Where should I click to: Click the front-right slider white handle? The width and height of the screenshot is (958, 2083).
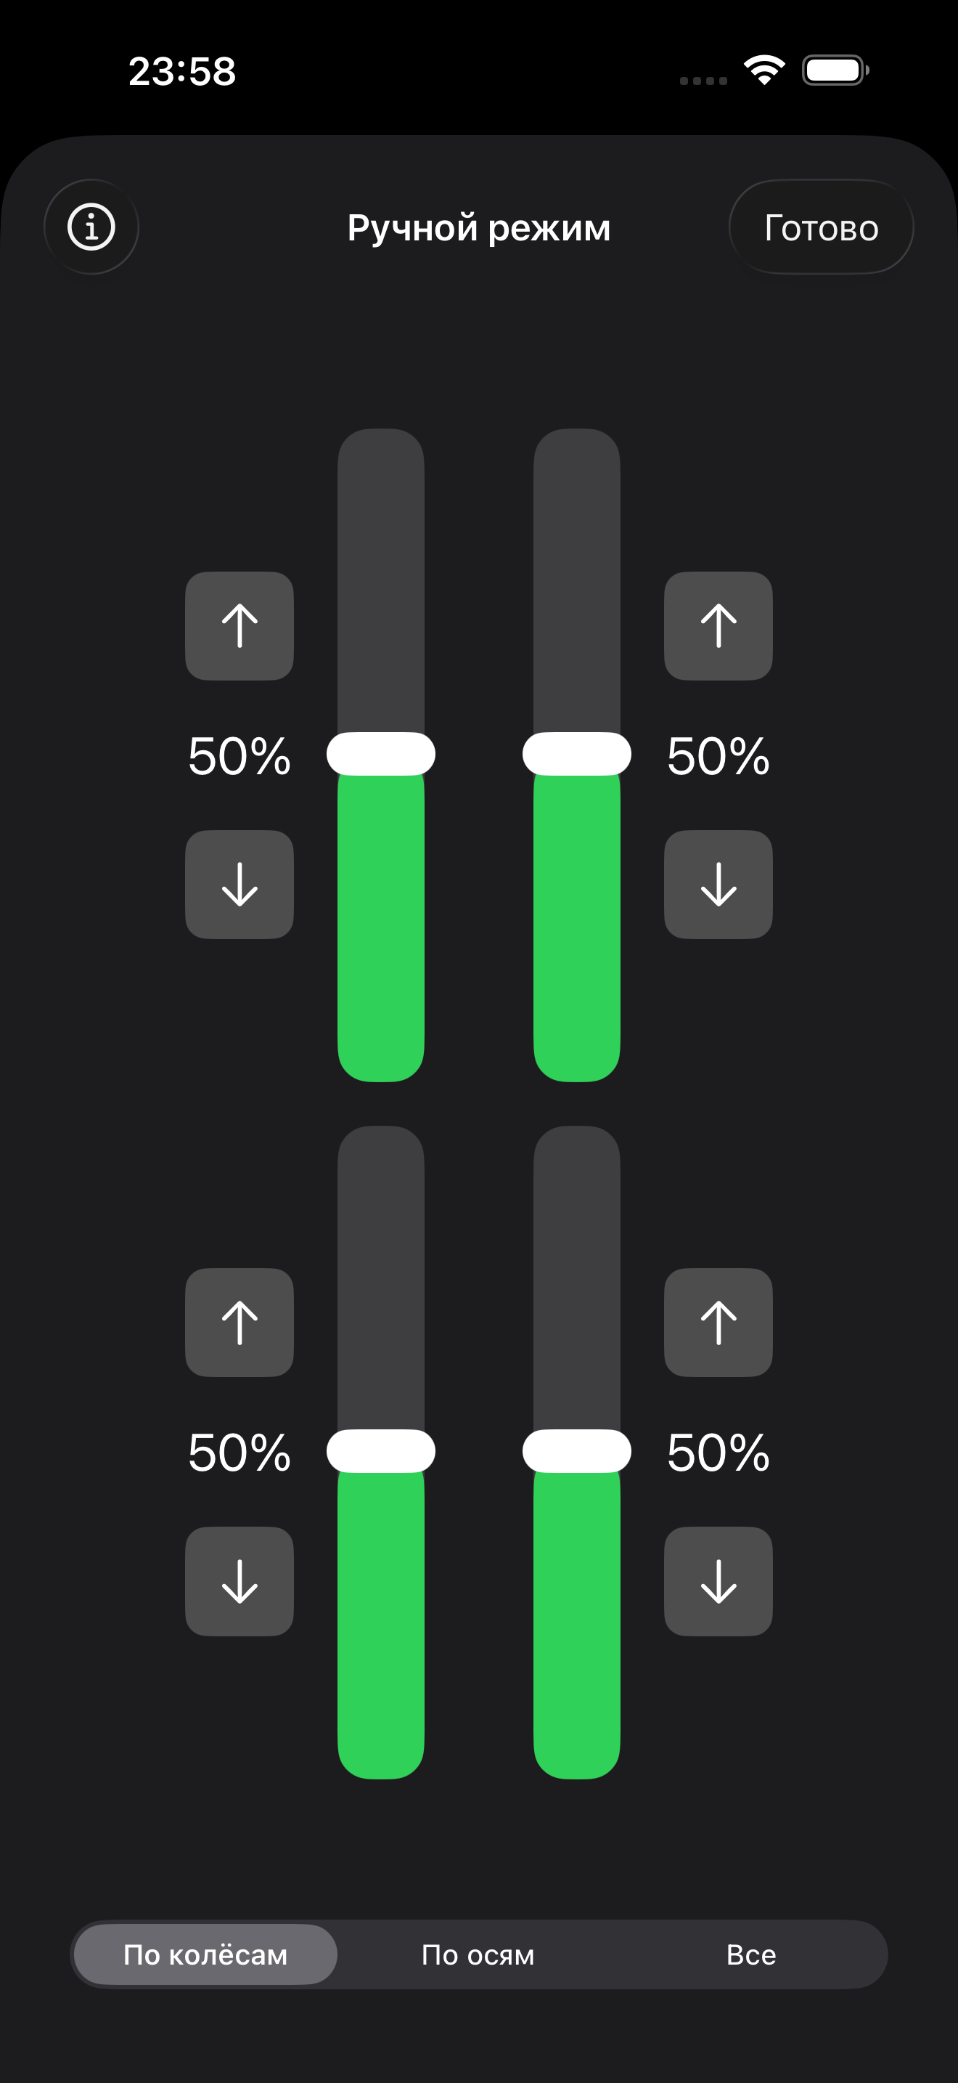pyautogui.click(x=577, y=754)
